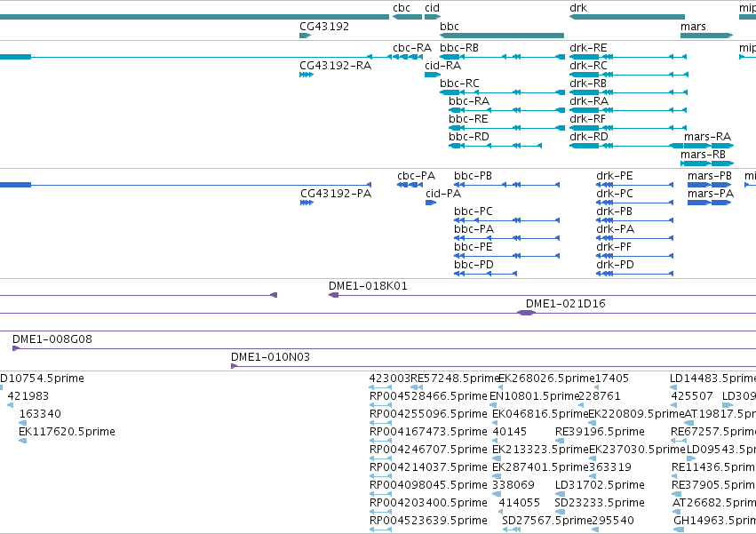Image resolution: width=756 pixels, height=534 pixels.
Task: Click RE39196.5prime EST label
Action: [x=600, y=432]
